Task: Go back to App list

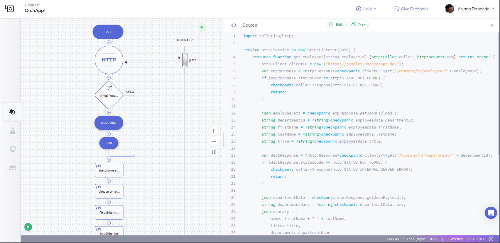Action: 32,5
